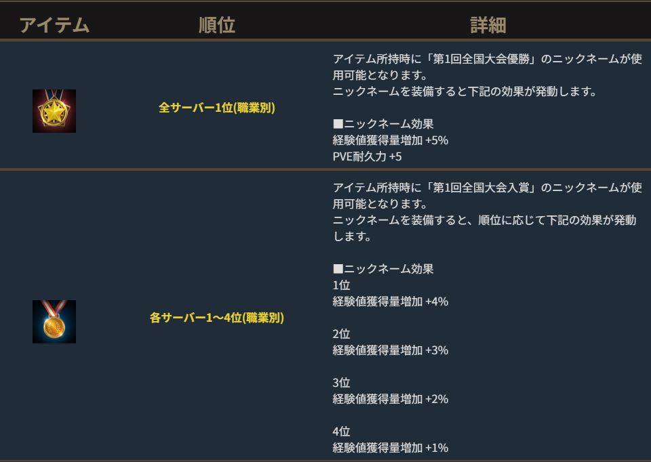Click the 経験値獲得量増加 +3% line

click(x=391, y=350)
